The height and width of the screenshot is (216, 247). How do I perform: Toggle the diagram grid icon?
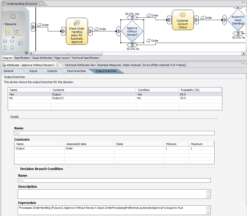point(26,53)
